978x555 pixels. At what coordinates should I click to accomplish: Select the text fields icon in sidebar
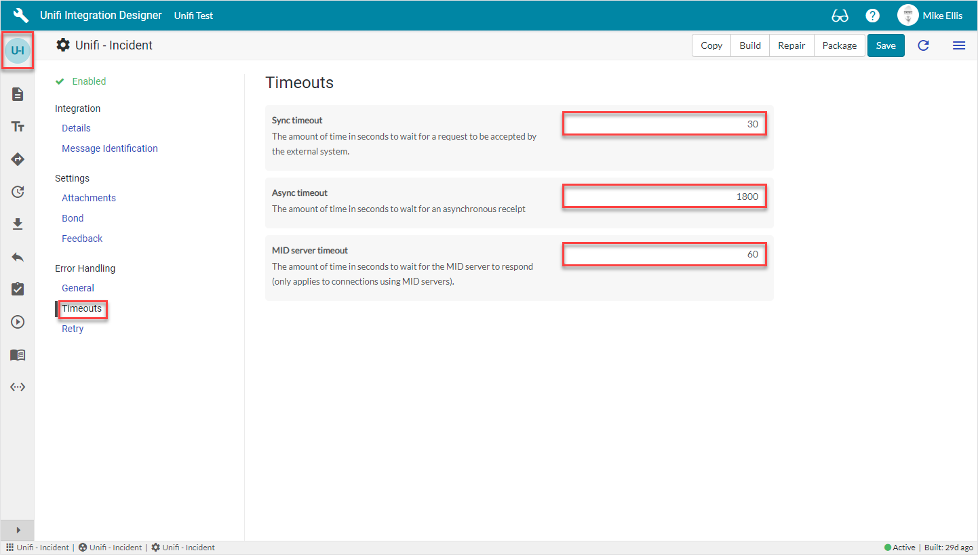pyautogui.click(x=18, y=127)
